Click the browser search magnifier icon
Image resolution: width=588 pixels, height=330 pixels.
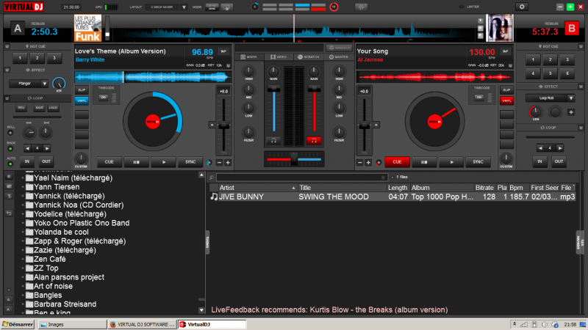point(212,177)
